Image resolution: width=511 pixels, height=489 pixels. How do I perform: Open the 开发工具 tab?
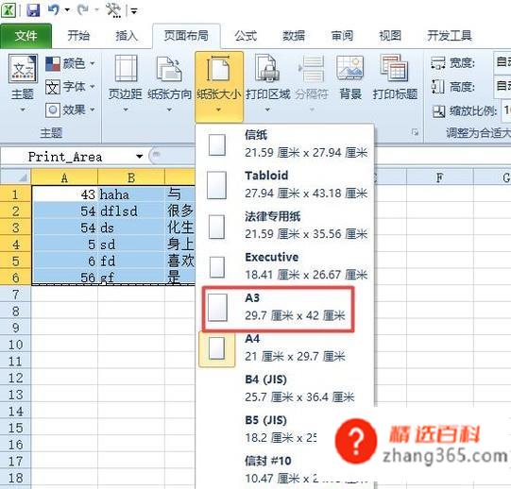(450, 35)
